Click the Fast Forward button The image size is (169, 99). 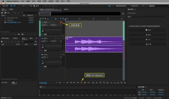(x=74, y=83)
